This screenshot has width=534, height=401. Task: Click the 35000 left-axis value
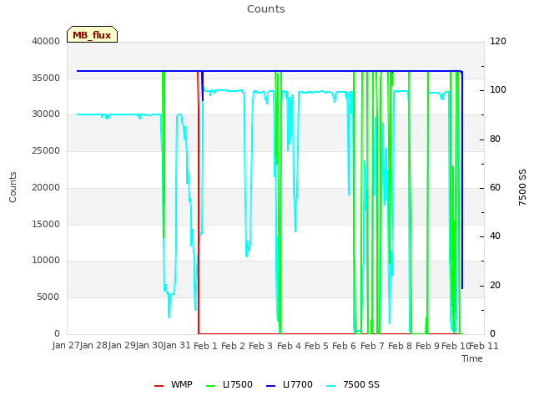[x=46, y=78]
